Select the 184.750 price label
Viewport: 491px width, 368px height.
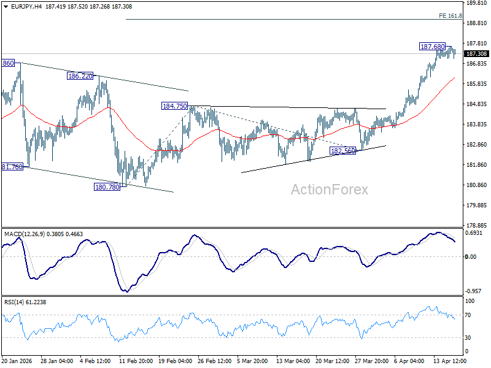point(175,106)
